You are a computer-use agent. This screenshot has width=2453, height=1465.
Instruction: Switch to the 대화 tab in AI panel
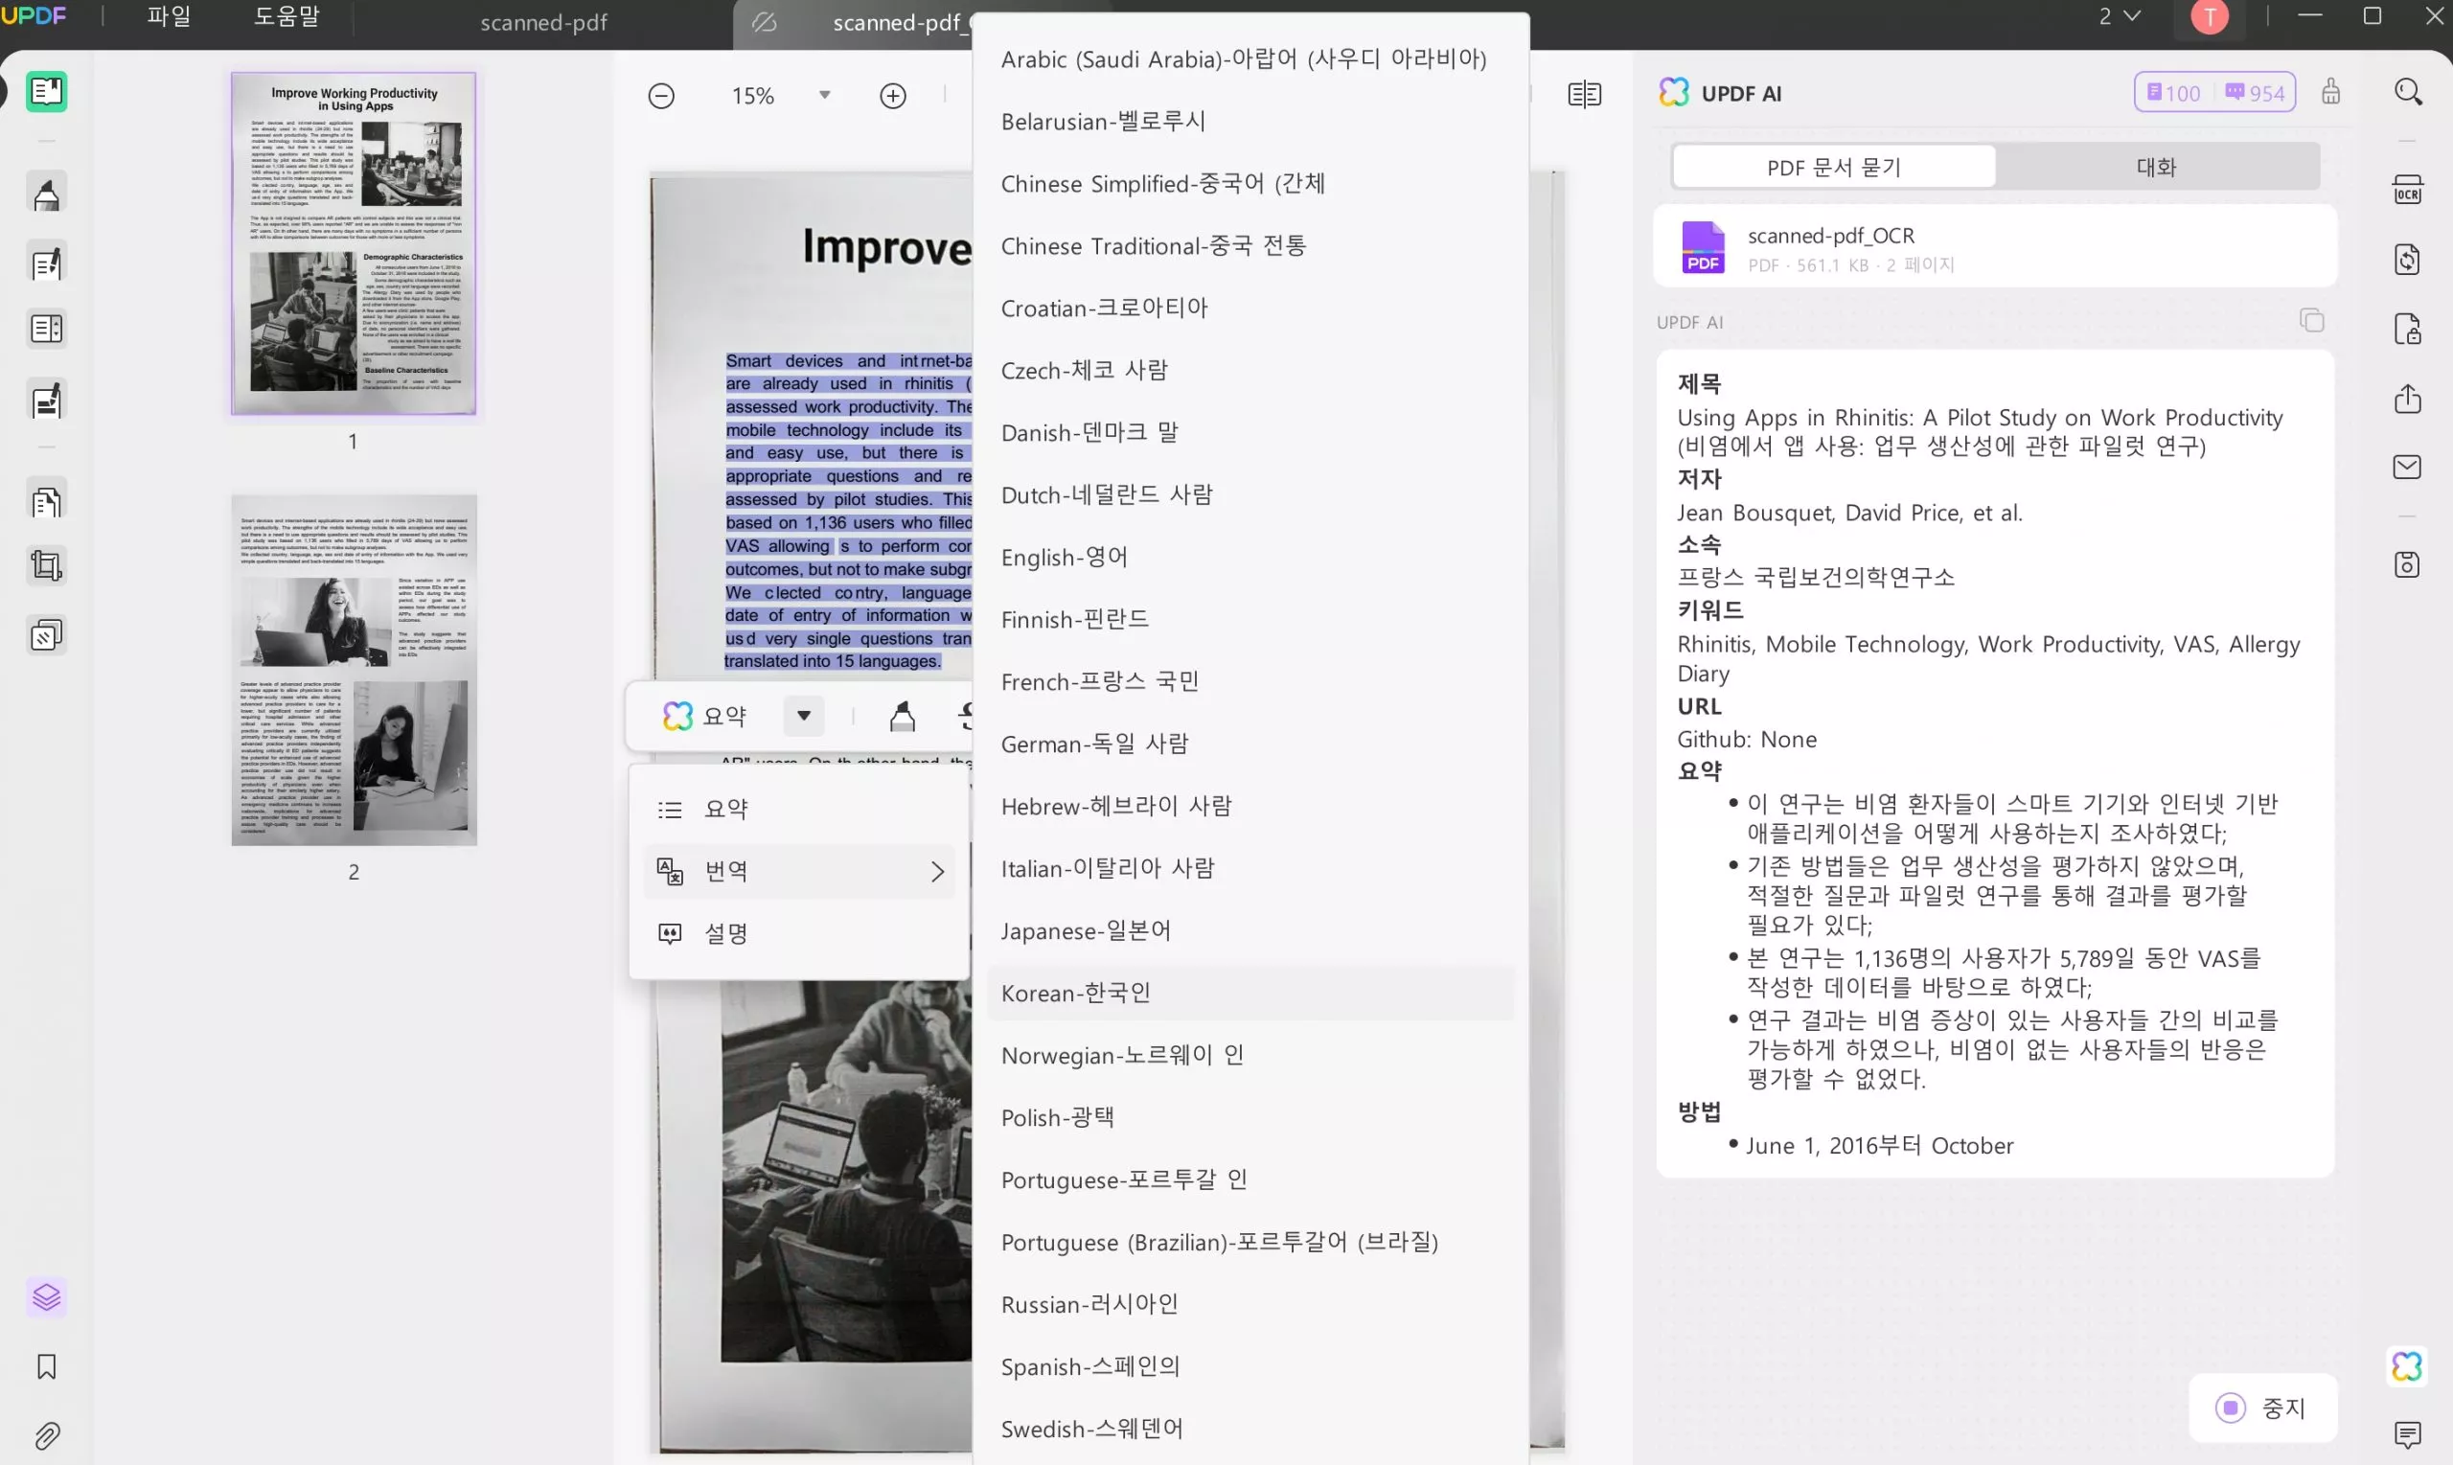click(2157, 164)
